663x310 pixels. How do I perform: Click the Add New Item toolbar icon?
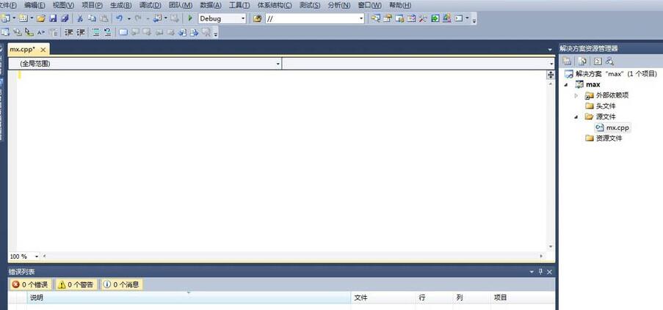tap(23, 18)
